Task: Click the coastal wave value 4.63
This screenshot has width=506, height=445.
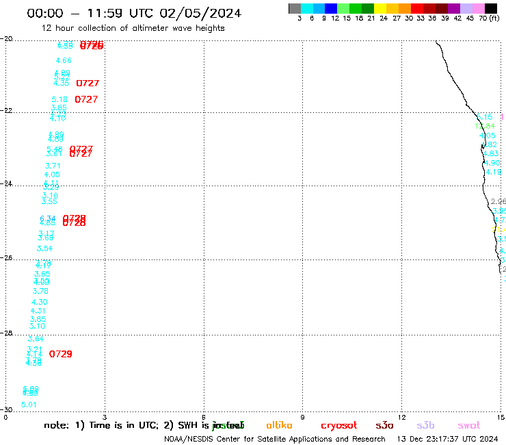Action: tap(490, 153)
